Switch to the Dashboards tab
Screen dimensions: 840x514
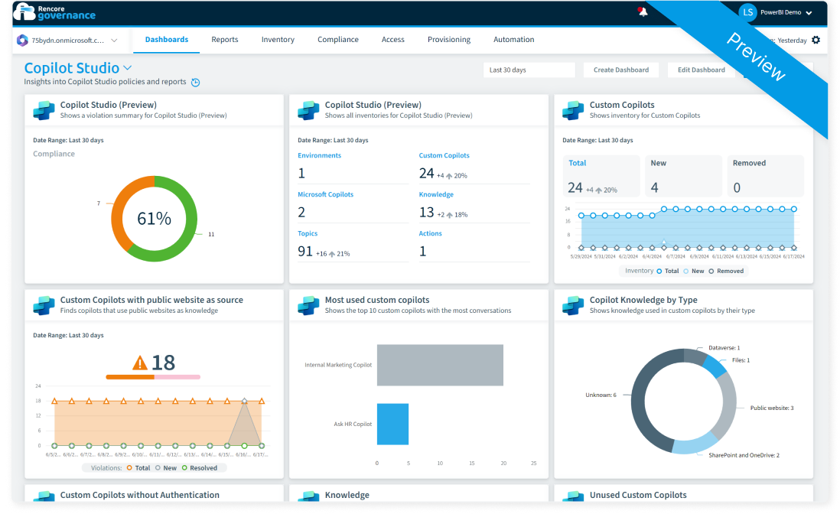coord(167,40)
